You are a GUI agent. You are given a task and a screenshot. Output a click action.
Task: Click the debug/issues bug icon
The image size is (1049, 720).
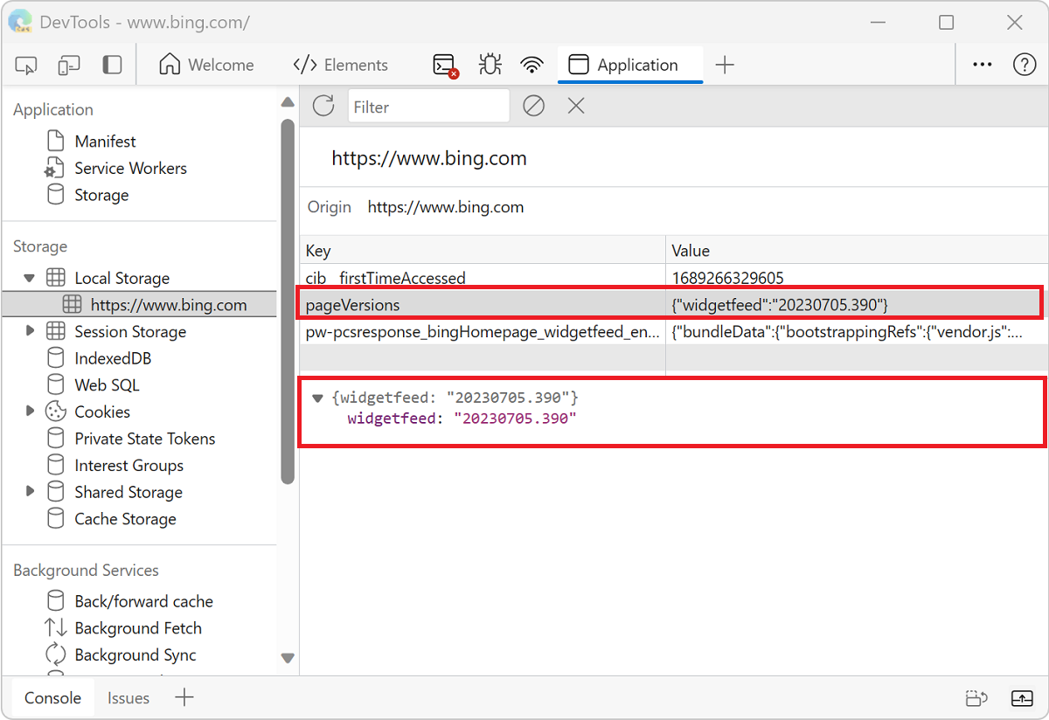click(x=490, y=64)
